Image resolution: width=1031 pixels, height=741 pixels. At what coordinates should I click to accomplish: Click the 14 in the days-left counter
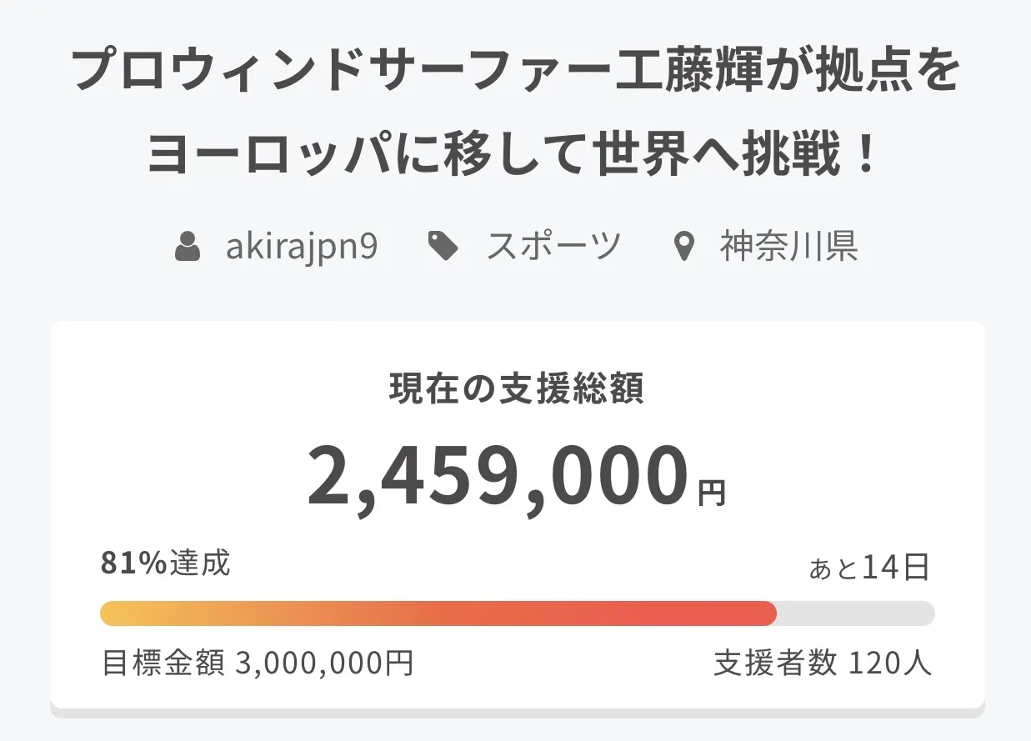click(x=882, y=568)
